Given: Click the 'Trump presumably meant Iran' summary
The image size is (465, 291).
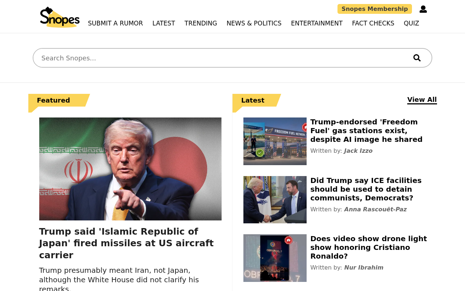Looking at the screenshot, I should click(x=119, y=280).
